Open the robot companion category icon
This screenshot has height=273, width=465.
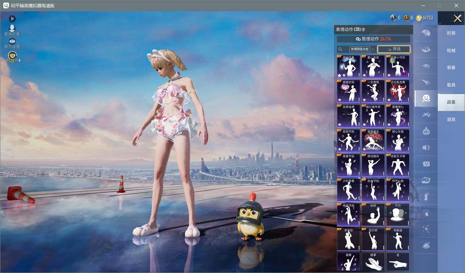426,131
